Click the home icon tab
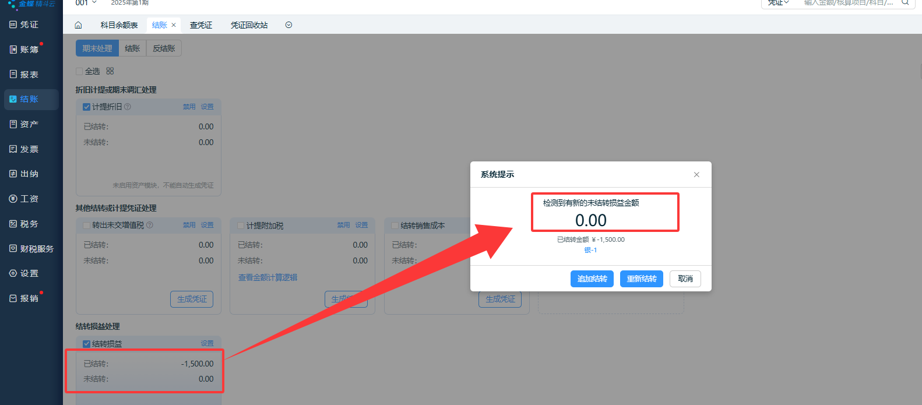Viewport: 922px width, 405px height. pyautogui.click(x=78, y=25)
